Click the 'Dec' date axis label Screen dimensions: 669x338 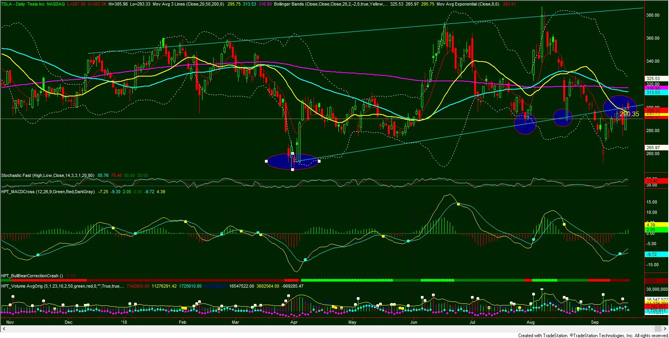[x=68, y=322]
